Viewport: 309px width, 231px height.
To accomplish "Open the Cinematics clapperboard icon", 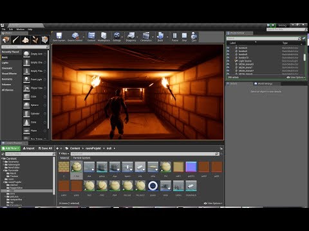I will pos(146,36).
